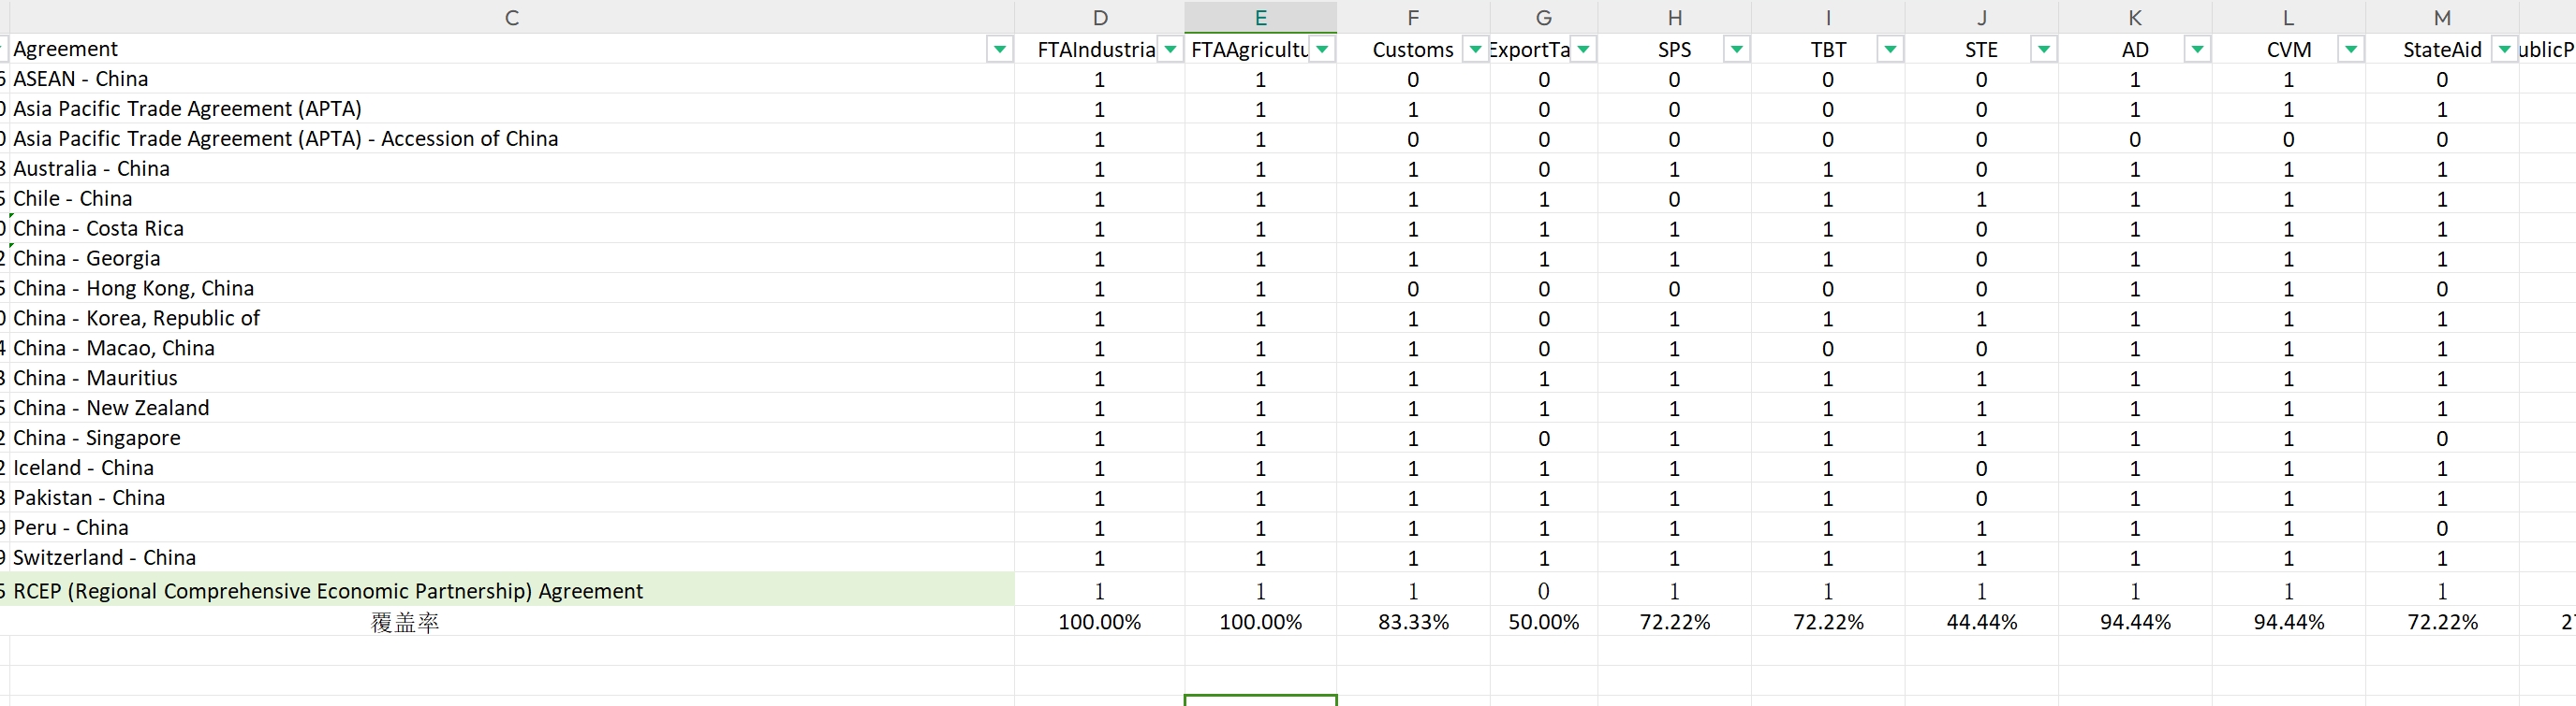Click the 72.22% cell in TBT column
Image resolution: width=2576 pixels, height=706 pixels.
tap(1828, 622)
